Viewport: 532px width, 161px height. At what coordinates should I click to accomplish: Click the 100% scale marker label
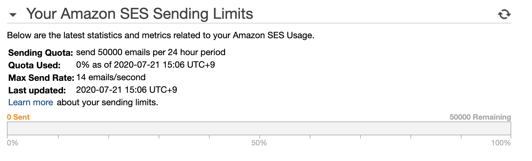(501, 143)
